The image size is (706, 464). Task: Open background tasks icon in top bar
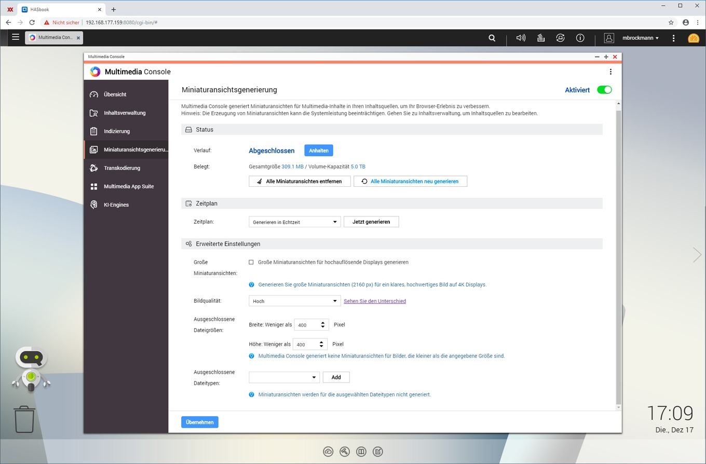[x=540, y=38]
